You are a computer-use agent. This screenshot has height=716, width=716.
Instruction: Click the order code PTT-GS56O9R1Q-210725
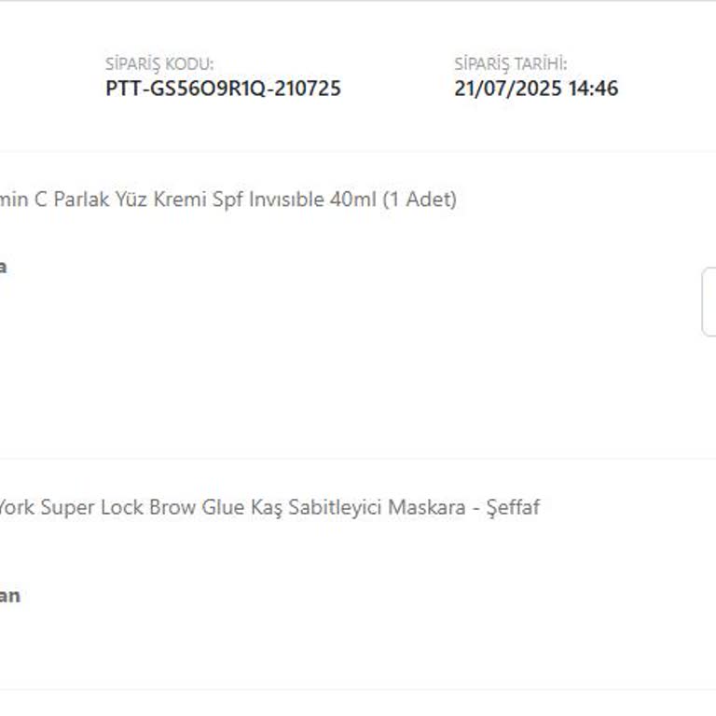223,89
